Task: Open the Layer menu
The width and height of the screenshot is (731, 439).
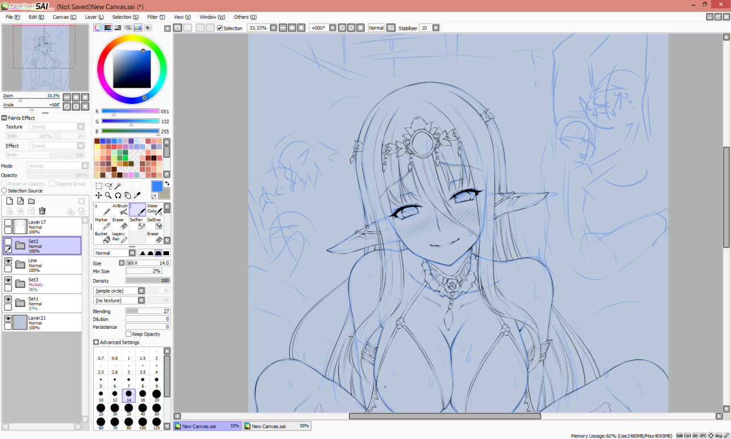Action: tap(93, 17)
